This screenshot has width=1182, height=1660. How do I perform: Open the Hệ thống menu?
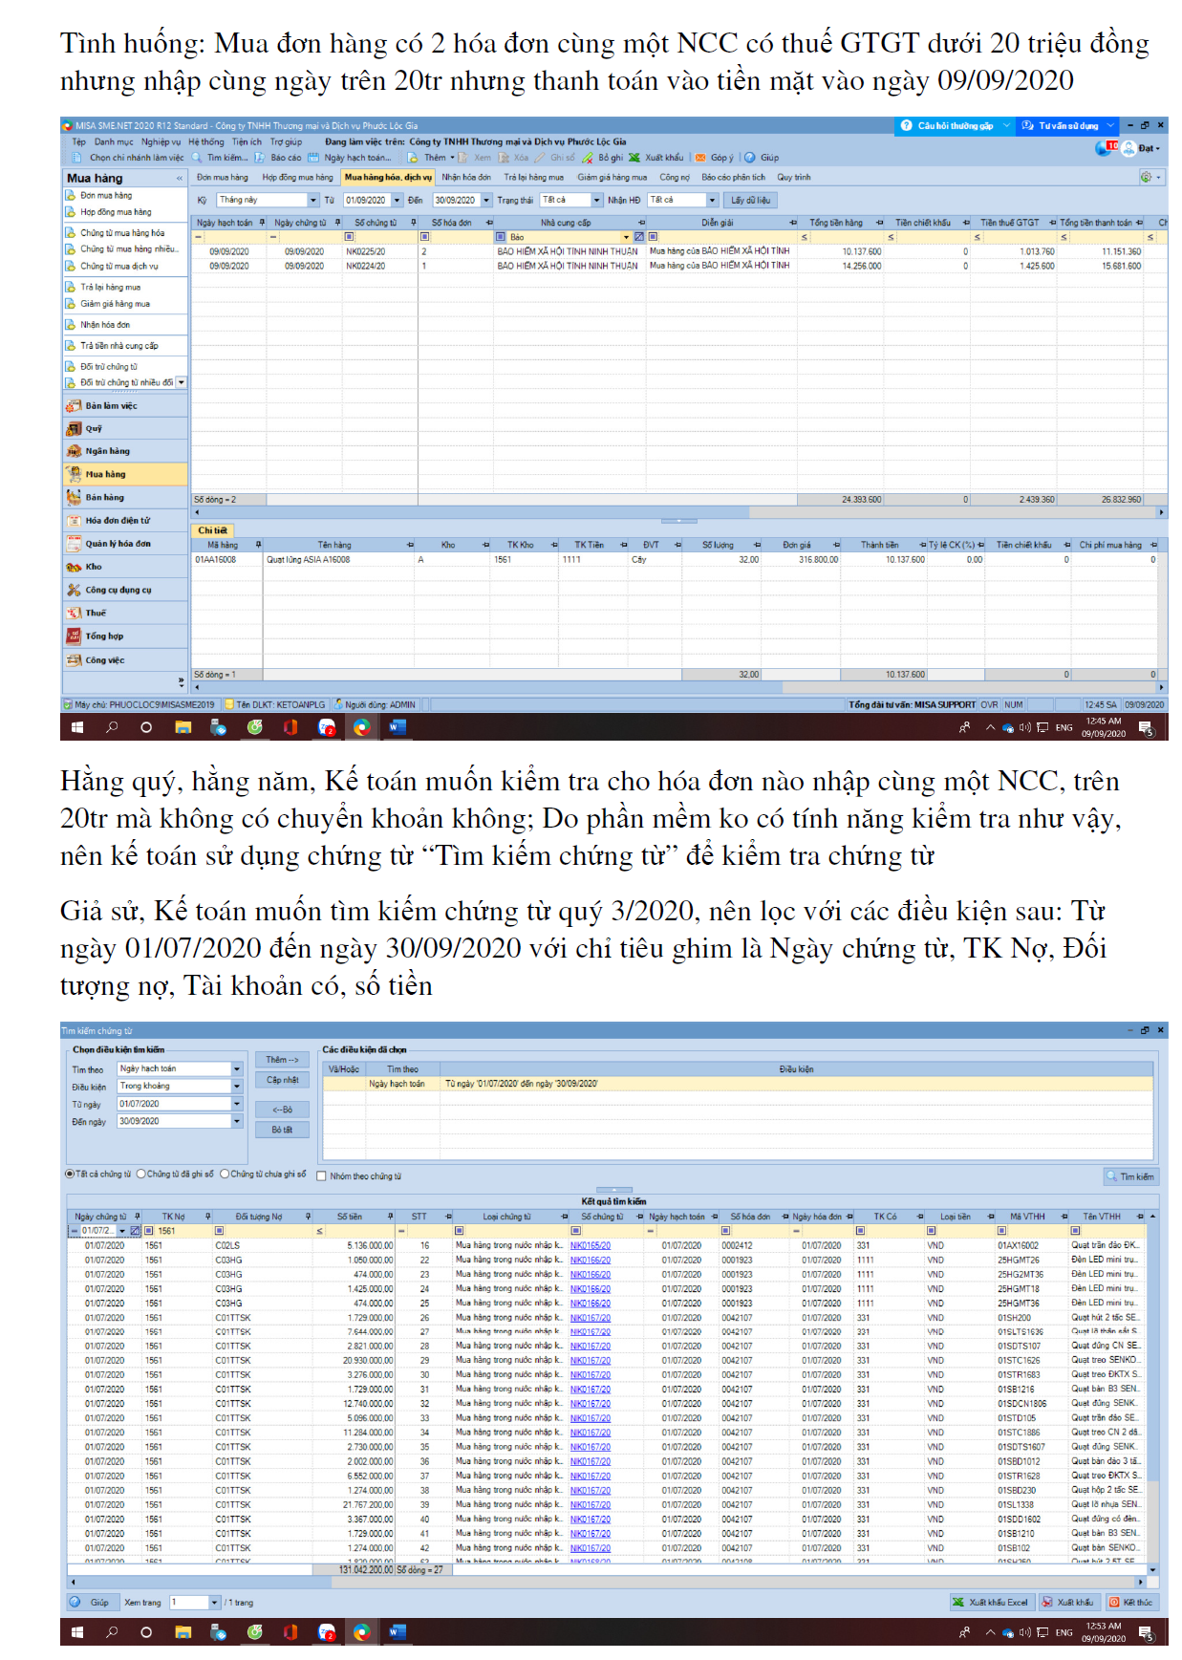(206, 141)
